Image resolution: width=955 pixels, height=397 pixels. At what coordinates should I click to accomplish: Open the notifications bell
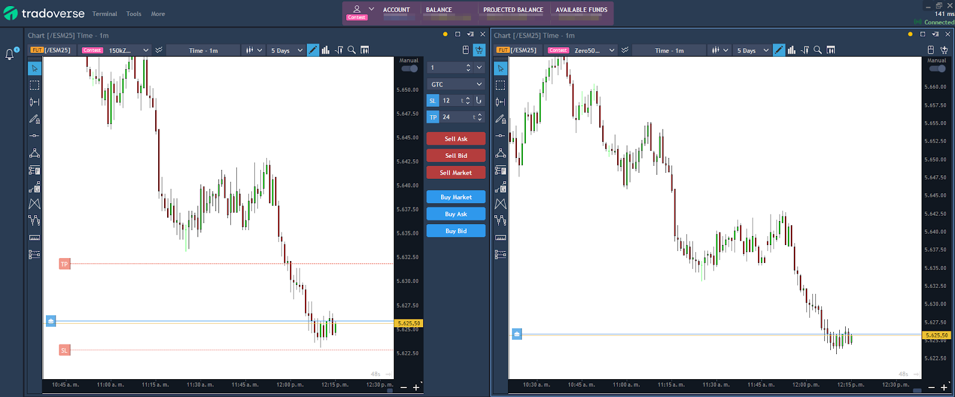click(10, 55)
